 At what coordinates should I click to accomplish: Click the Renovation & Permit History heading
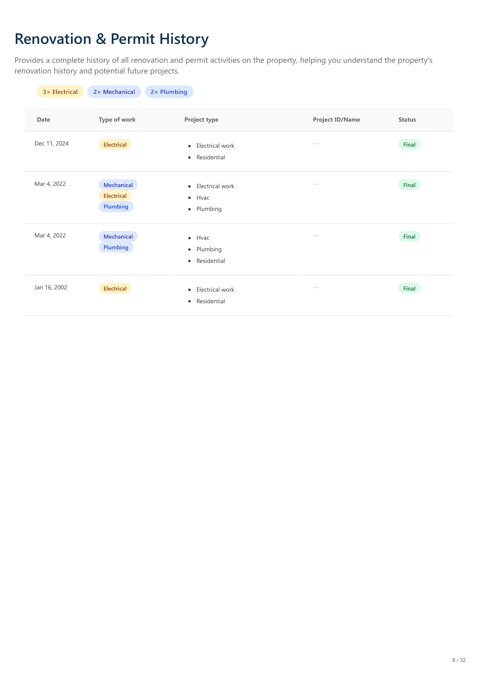pos(112,39)
